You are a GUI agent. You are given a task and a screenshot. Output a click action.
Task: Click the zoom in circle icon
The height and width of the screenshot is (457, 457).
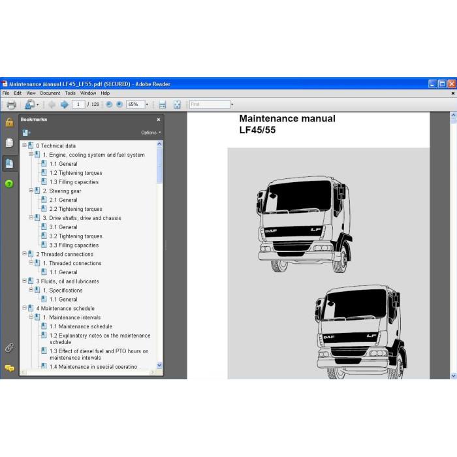119,104
